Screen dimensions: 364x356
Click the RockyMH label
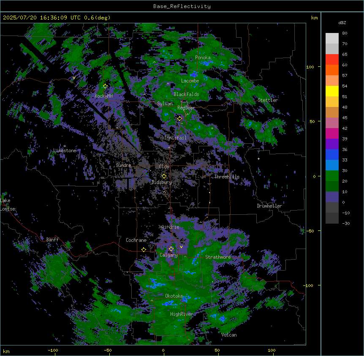point(103,96)
